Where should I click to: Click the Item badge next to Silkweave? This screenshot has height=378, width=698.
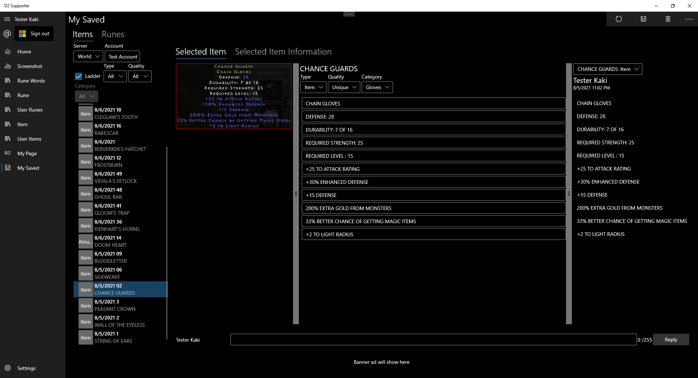86,274
